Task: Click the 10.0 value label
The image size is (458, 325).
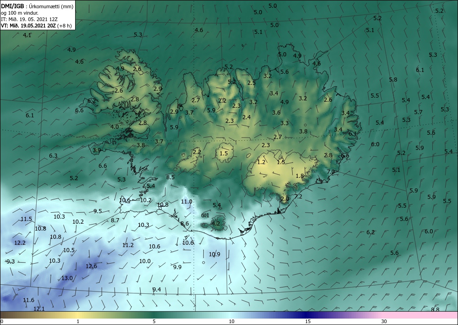Action: click(x=145, y=261)
